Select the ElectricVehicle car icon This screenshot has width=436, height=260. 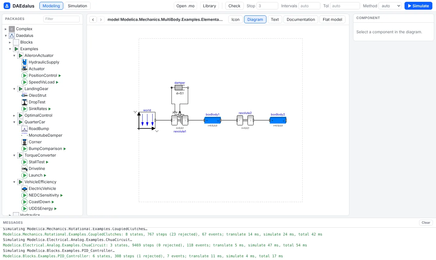[25, 189]
